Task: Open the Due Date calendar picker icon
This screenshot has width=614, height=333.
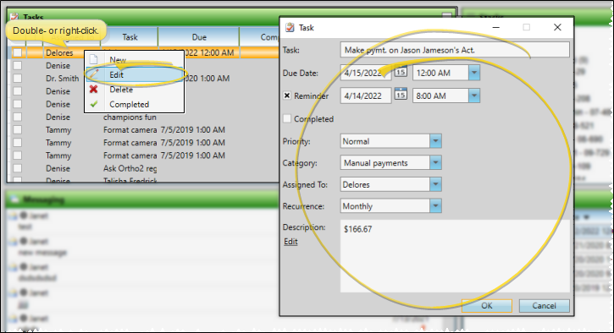Action: point(401,72)
